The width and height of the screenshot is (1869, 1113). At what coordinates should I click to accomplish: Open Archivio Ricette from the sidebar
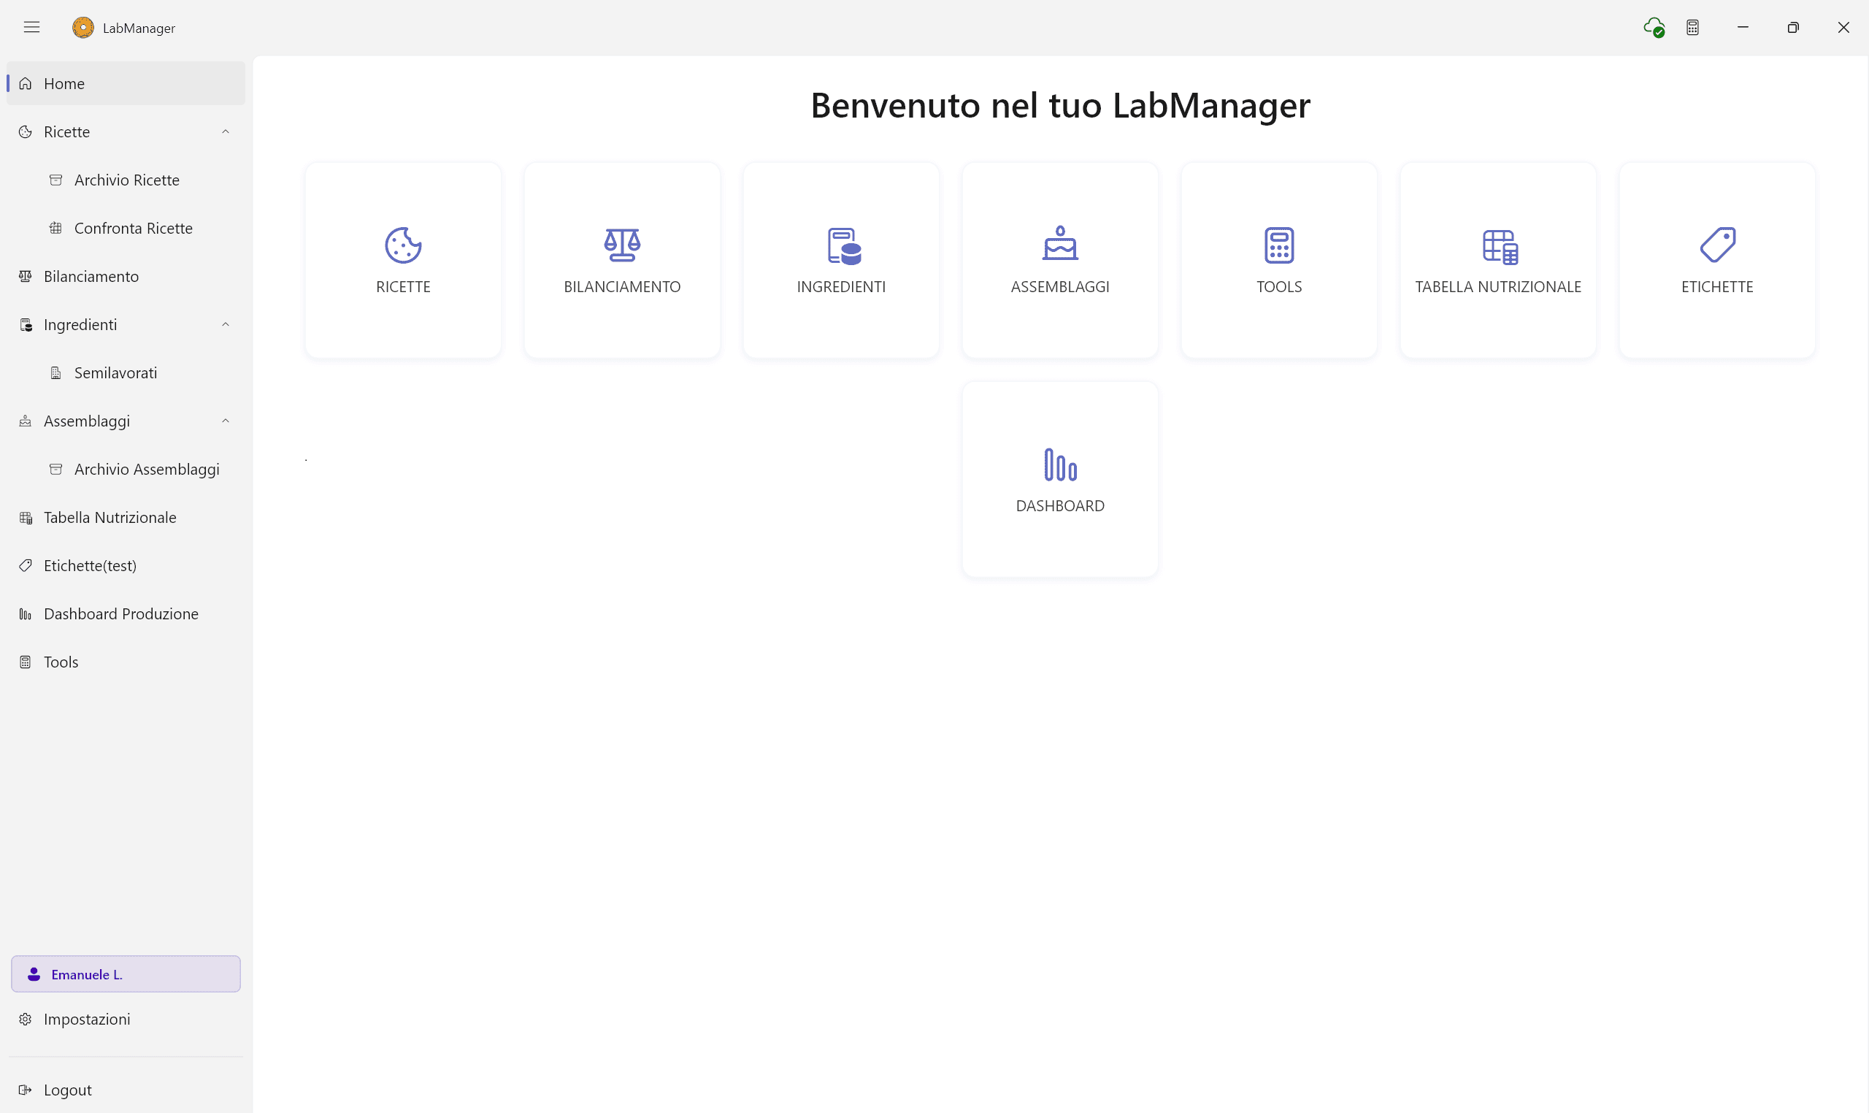126,180
